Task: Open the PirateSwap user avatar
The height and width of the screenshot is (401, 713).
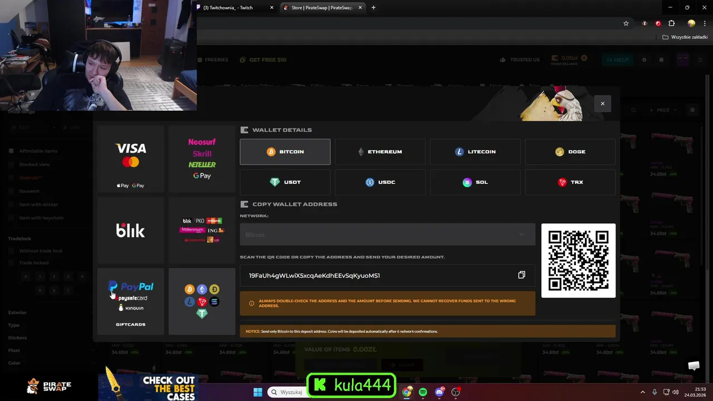Action: [x=683, y=60]
